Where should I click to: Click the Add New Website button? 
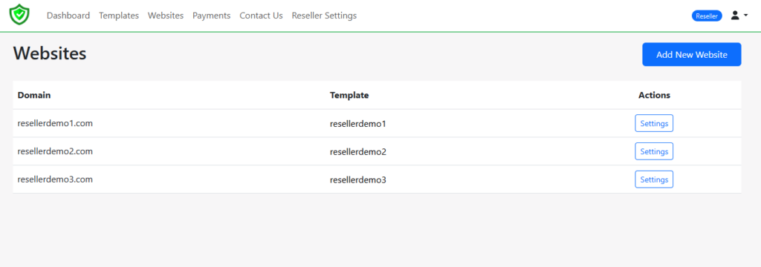coord(692,54)
